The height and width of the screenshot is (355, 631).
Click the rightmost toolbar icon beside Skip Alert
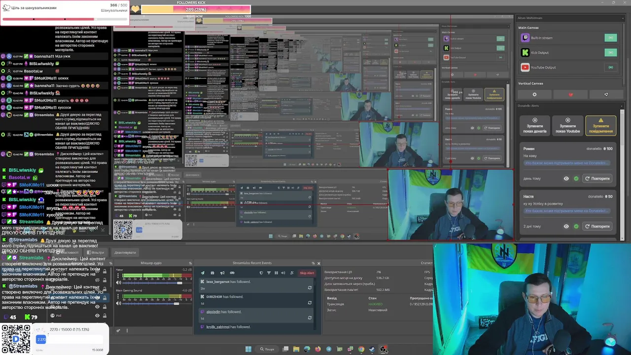pos(292,273)
